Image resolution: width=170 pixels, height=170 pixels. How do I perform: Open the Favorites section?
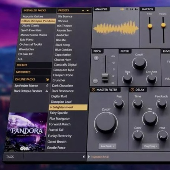tap(33, 72)
